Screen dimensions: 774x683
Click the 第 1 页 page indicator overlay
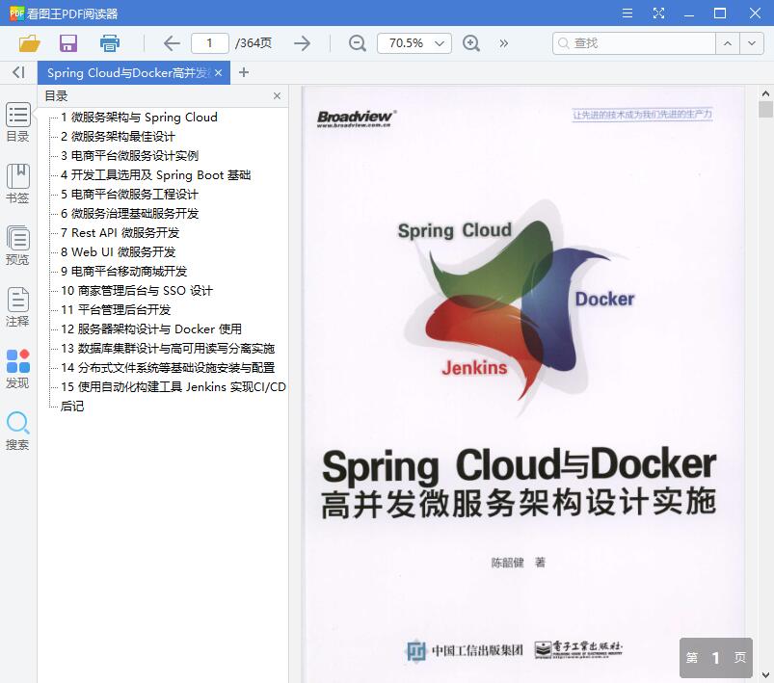tap(716, 657)
